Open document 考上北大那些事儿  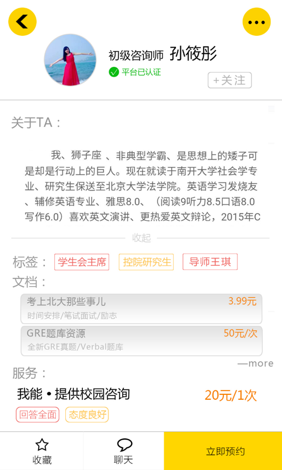(142, 309)
